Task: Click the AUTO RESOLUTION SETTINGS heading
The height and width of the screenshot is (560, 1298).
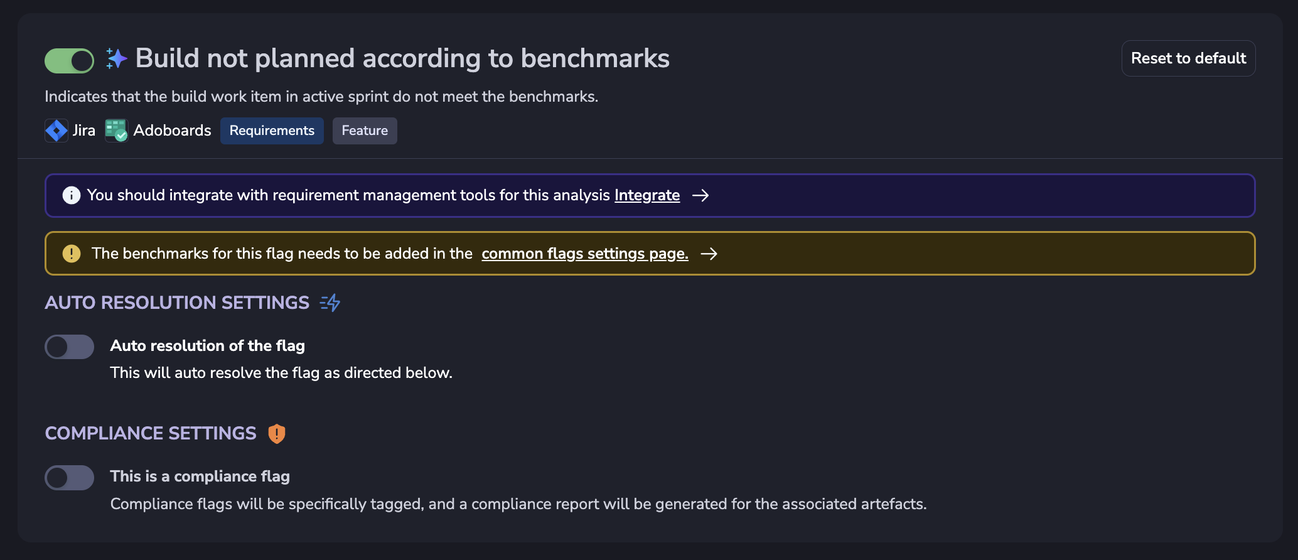Action: click(177, 303)
